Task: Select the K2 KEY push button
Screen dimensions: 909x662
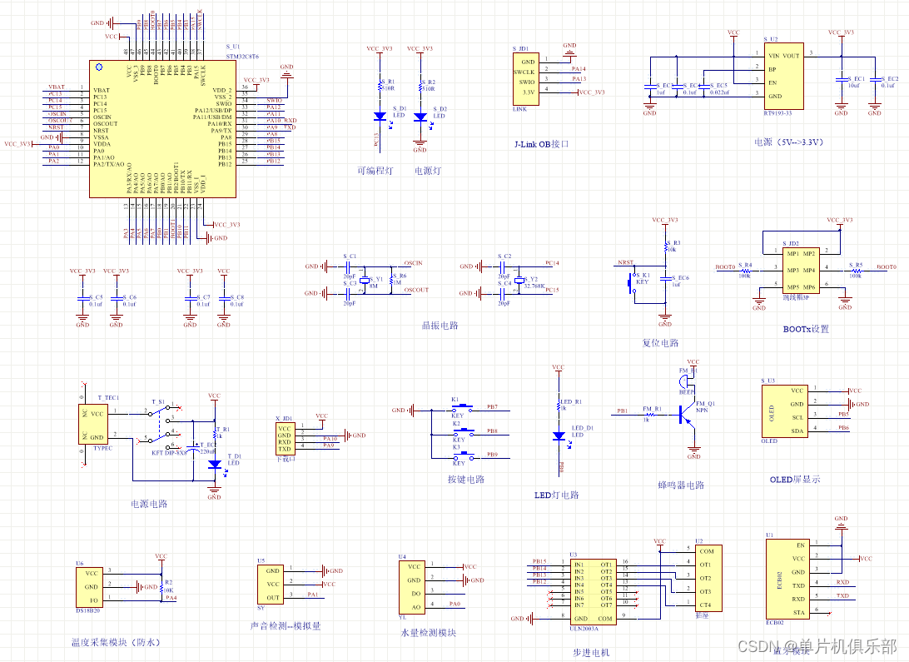Action: [x=463, y=431]
